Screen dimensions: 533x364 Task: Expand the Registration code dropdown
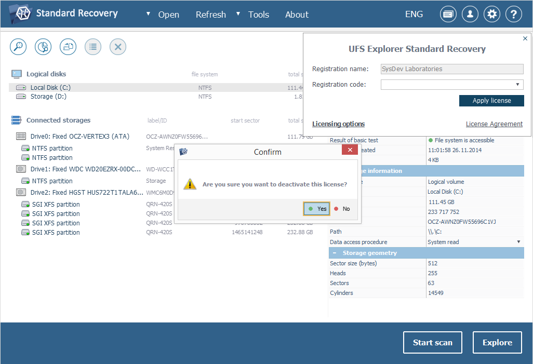click(518, 84)
